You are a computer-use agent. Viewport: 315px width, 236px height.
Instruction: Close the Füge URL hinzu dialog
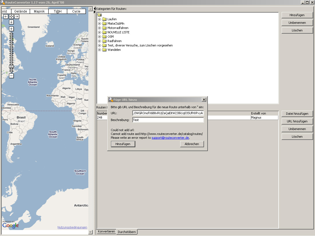pyautogui.click(x=204, y=99)
